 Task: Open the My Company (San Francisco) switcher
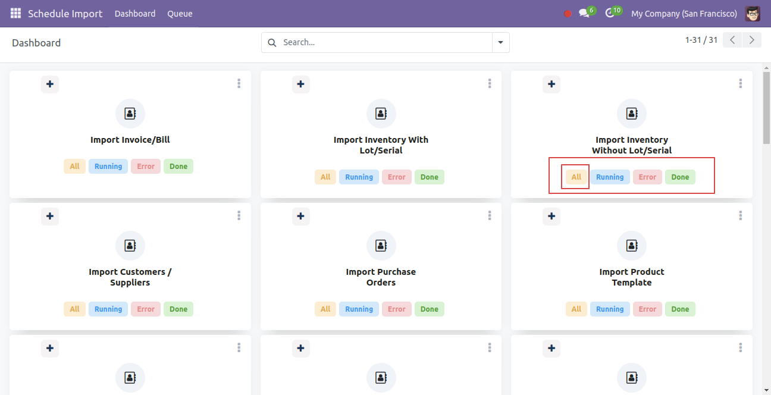[684, 14]
